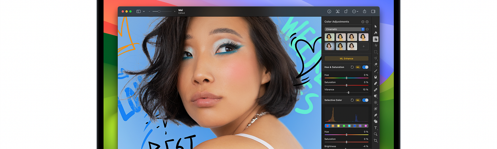This screenshot has width=497, height=149.
Task: Open the Cinematic preset dropdown
Action: click(344, 29)
